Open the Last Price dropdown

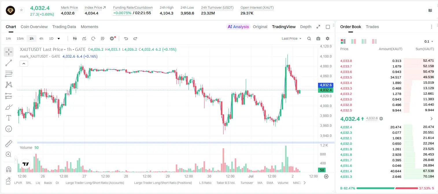(291, 39)
